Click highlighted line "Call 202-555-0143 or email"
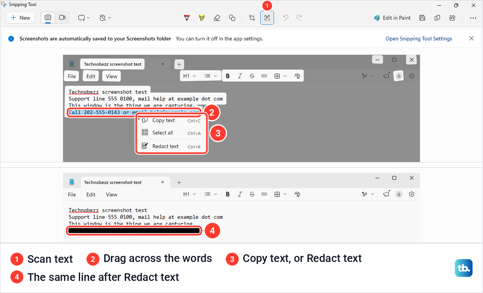The width and height of the screenshot is (483, 293). tap(134, 112)
